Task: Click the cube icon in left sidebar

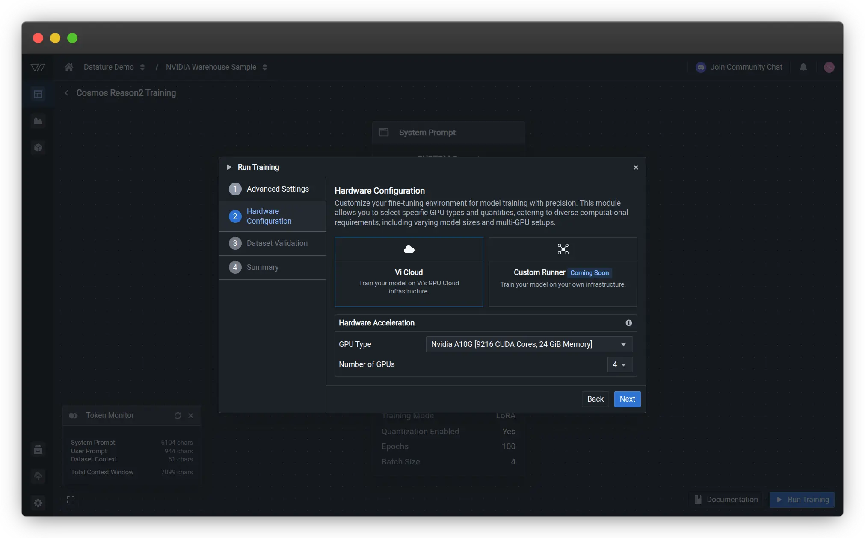Action: (x=38, y=148)
